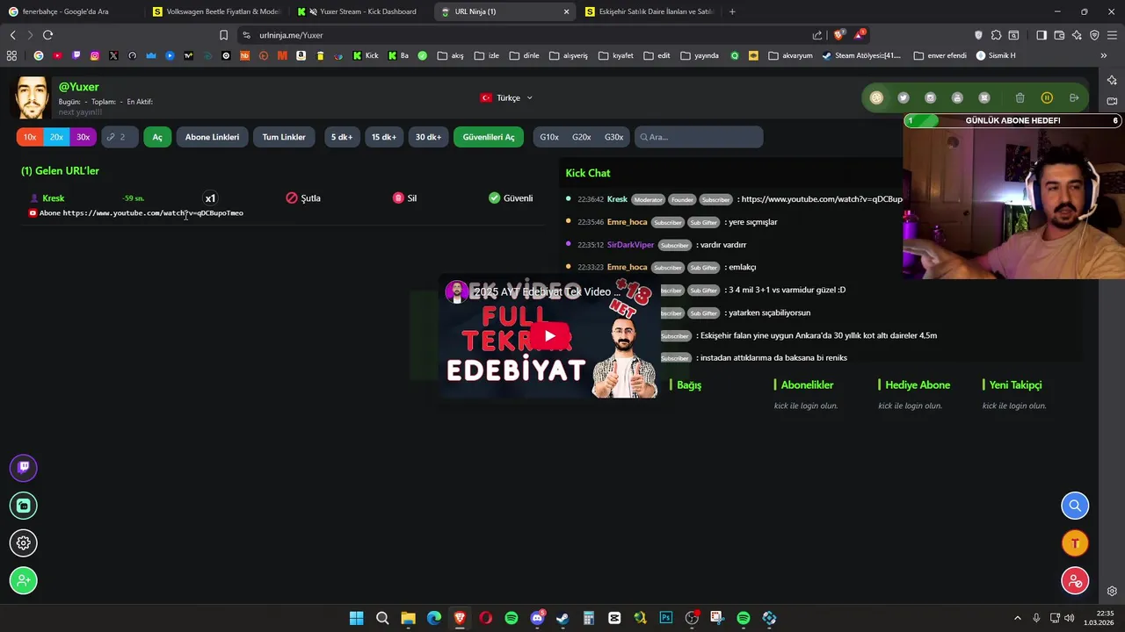This screenshot has width=1125, height=632.
Task: Open the Türkçe language dropdown
Action: (507, 97)
